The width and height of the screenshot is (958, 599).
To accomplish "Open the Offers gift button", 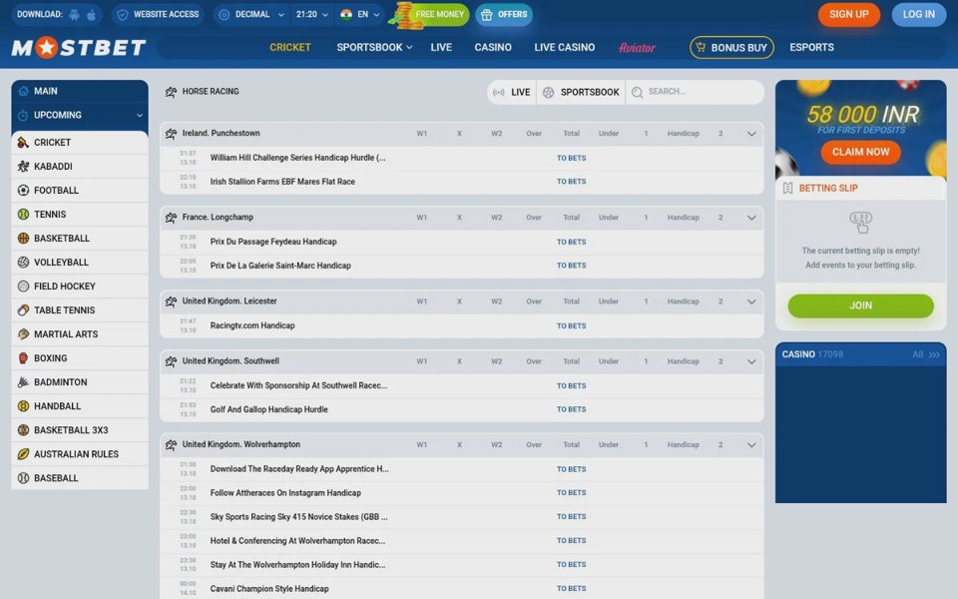I will (x=503, y=15).
